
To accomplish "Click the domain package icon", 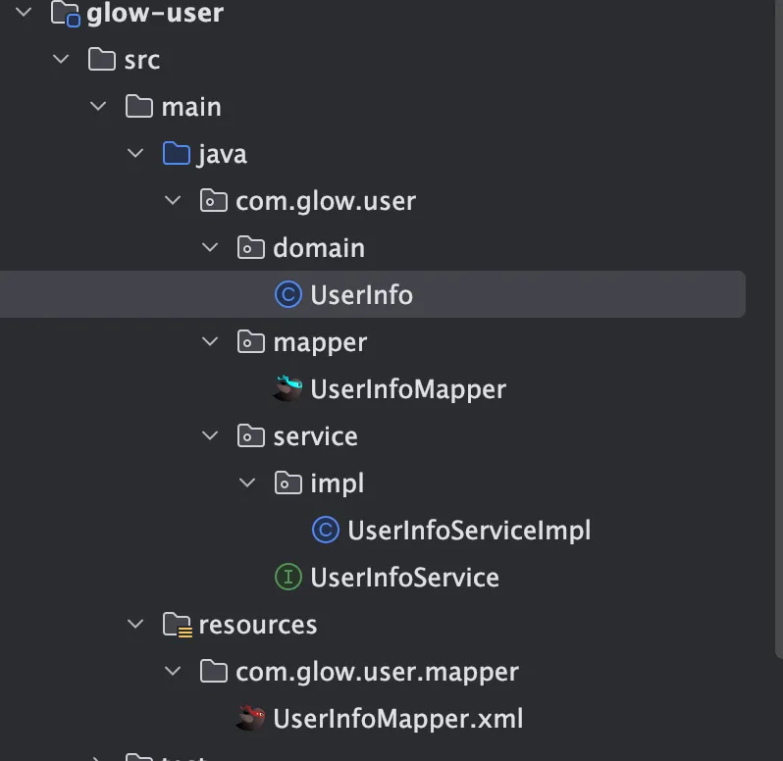I will tap(251, 248).
